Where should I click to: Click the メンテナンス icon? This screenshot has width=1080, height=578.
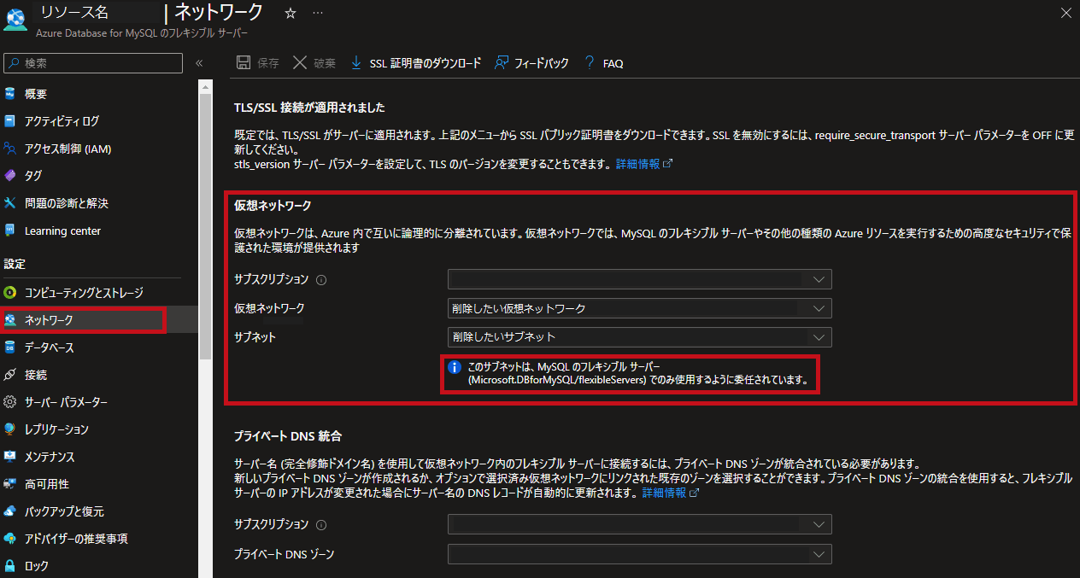point(10,457)
